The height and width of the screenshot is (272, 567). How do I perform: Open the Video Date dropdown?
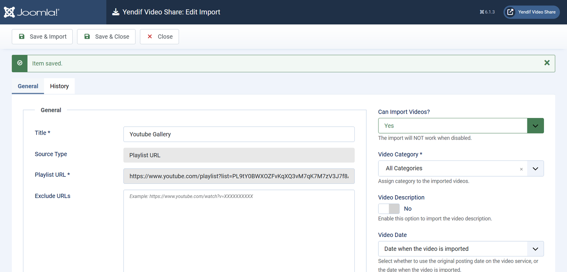pos(461,249)
